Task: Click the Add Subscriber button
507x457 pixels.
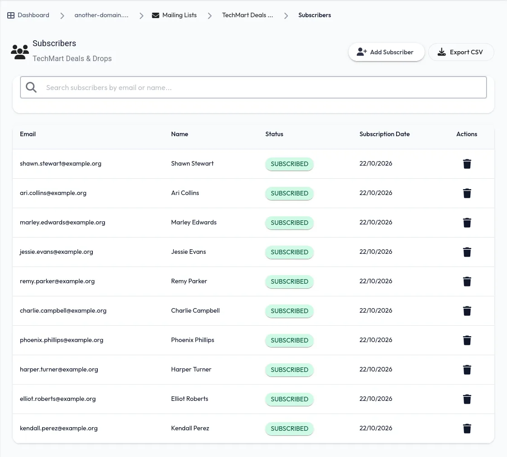Action: (387, 52)
